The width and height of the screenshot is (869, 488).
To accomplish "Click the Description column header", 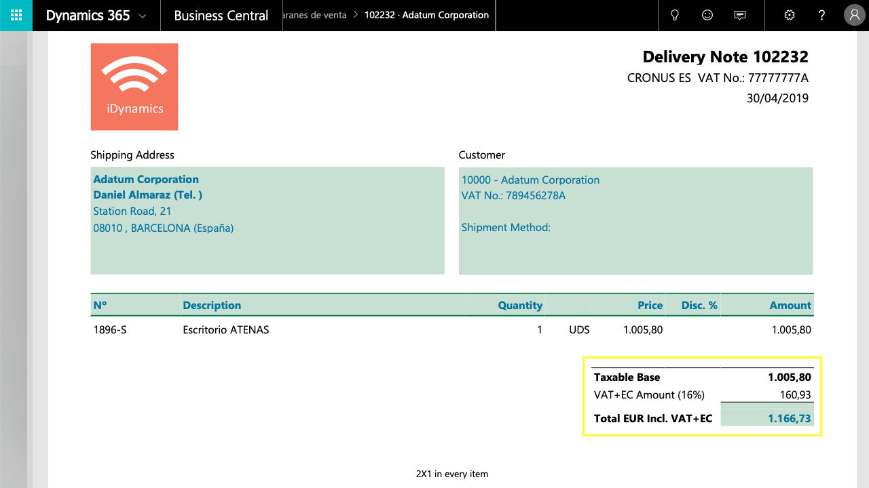I will coord(212,305).
